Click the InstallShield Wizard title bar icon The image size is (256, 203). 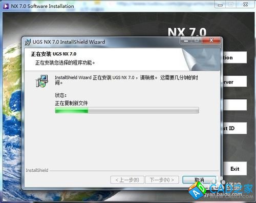(28, 42)
